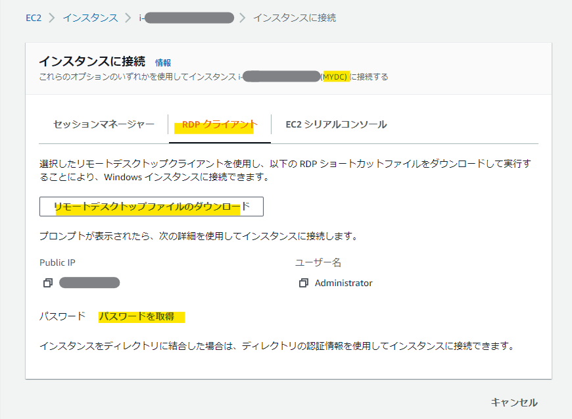Click the chevron before インスタンスに接続 breadcrumb
Viewport: 572px width, 419px height.
tap(243, 18)
